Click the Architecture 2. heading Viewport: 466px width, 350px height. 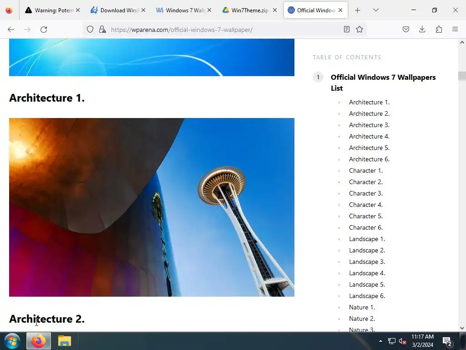click(x=47, y=319)
